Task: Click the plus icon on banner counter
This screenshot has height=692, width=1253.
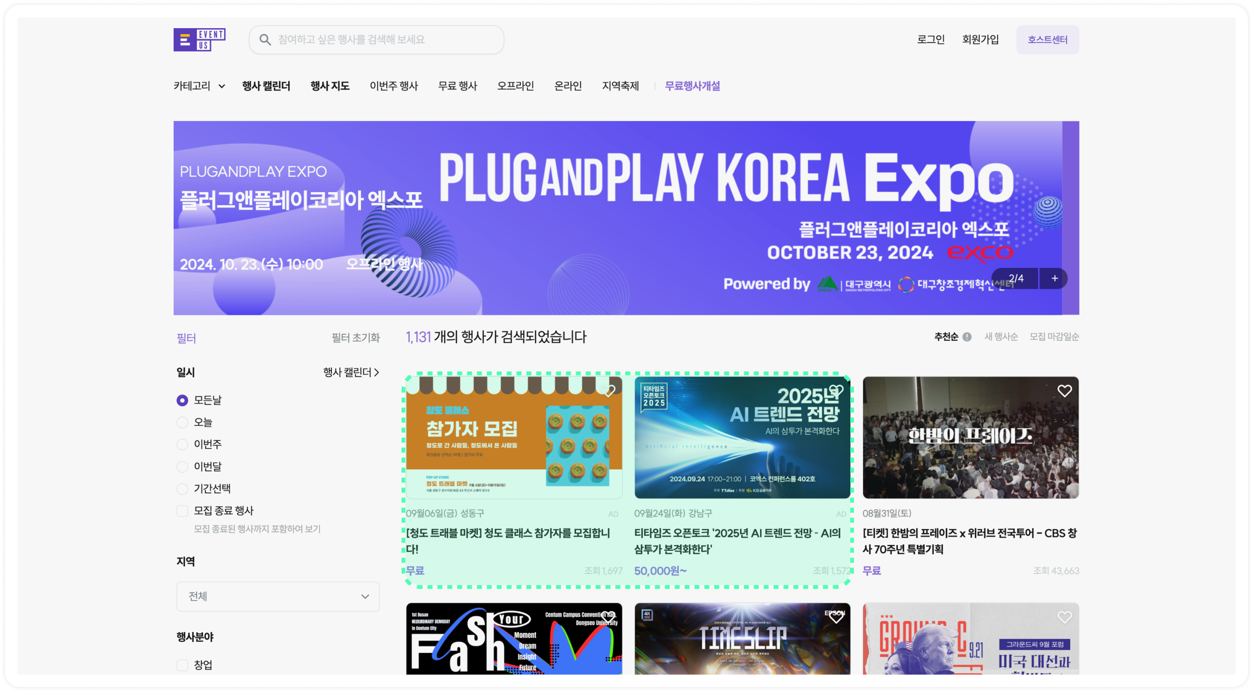Action: point(1054,278)
